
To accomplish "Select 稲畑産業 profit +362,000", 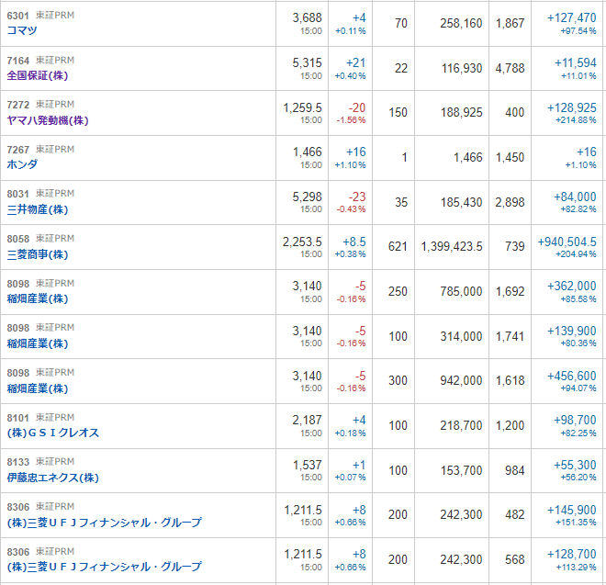I will tap(572, 286).
